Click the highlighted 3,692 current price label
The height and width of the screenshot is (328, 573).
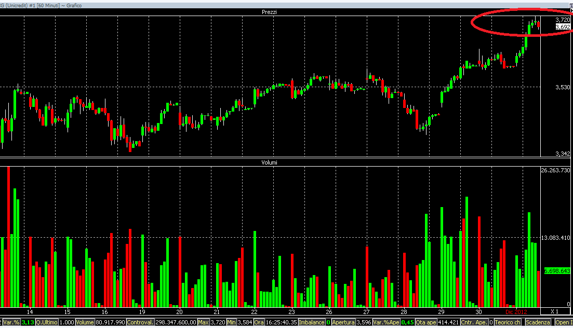click(x=563, y=27)
